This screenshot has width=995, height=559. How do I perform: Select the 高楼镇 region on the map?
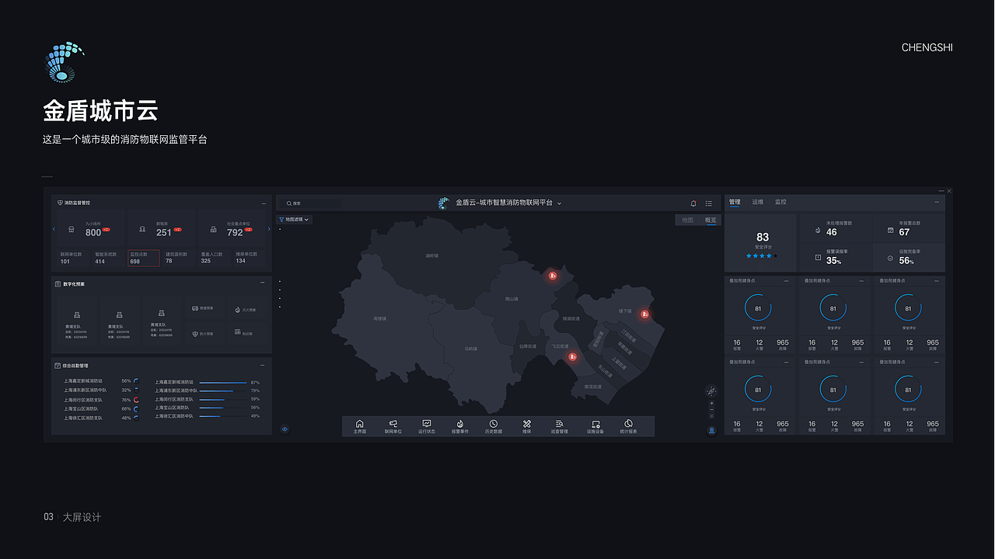(379, 318)
